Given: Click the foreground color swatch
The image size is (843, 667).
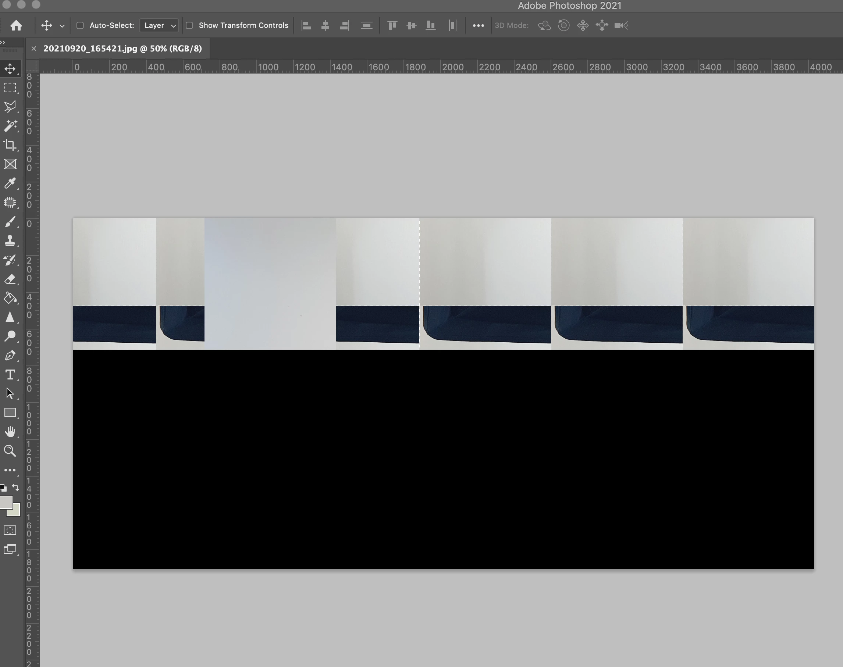Looking at the screenshot, I should tap(6, 502).
